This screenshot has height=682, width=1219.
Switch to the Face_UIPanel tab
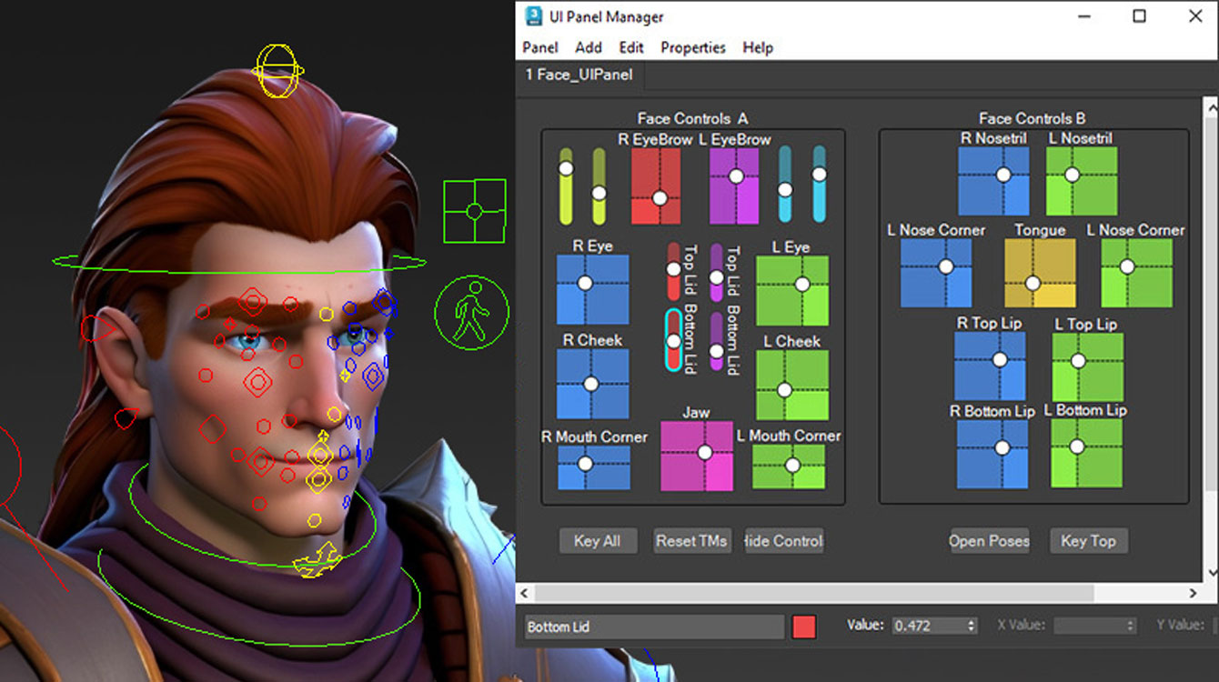582,75
